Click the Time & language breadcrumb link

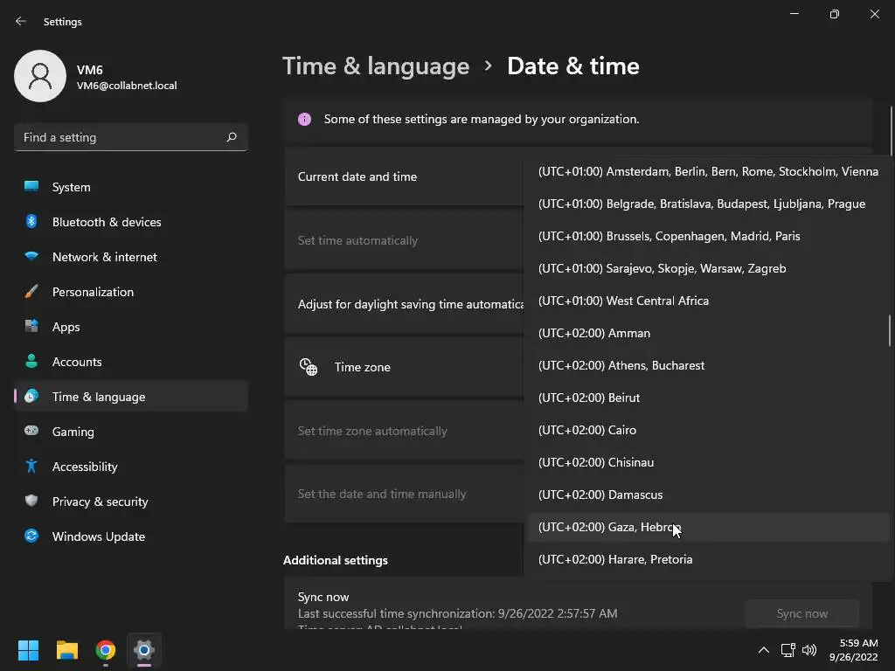[x=376, y=66]
